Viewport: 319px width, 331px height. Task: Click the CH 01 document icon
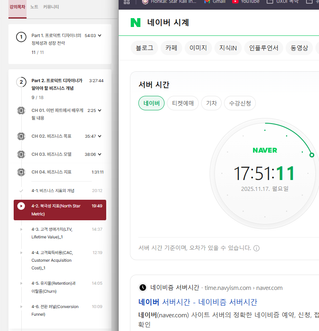point(21,110)
